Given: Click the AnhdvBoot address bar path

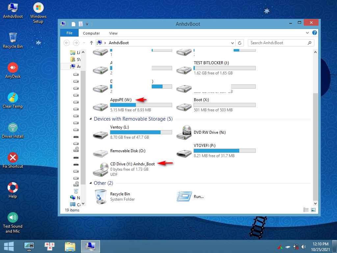Looking at the screenshot, I should pos(118,43).
